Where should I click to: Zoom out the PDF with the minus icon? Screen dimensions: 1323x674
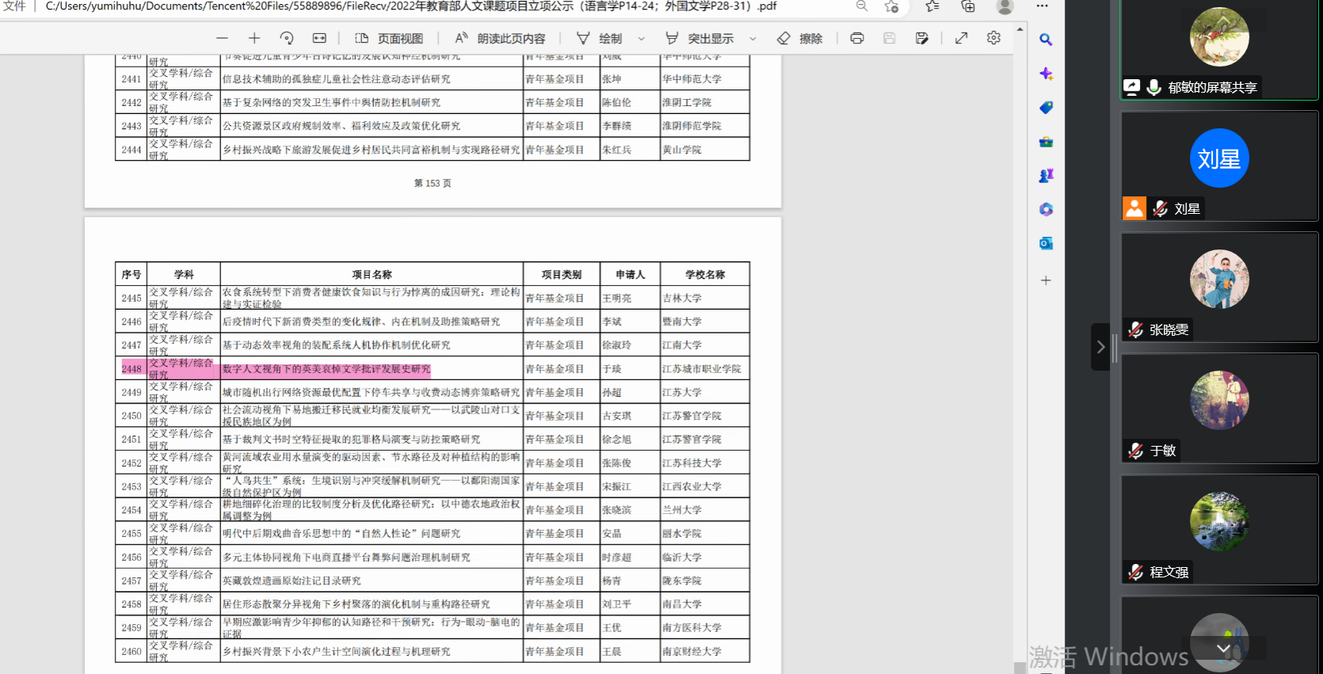pyautogui.click(x=222, y=38)
